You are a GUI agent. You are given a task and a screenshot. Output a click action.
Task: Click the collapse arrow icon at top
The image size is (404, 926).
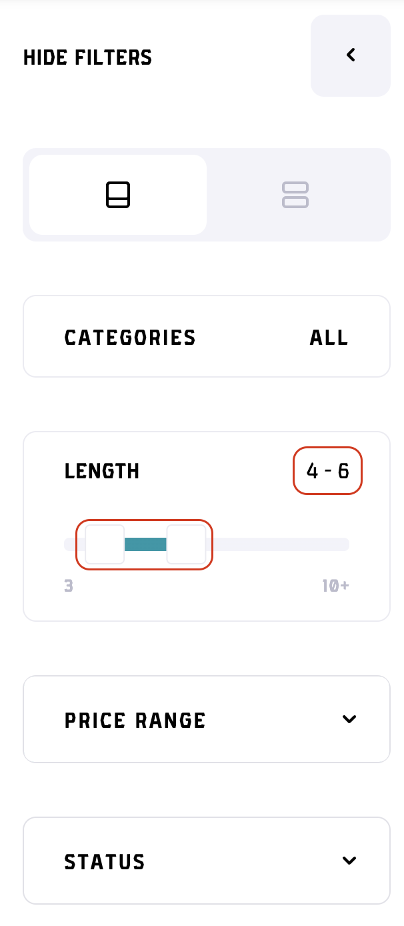(351, 55)
